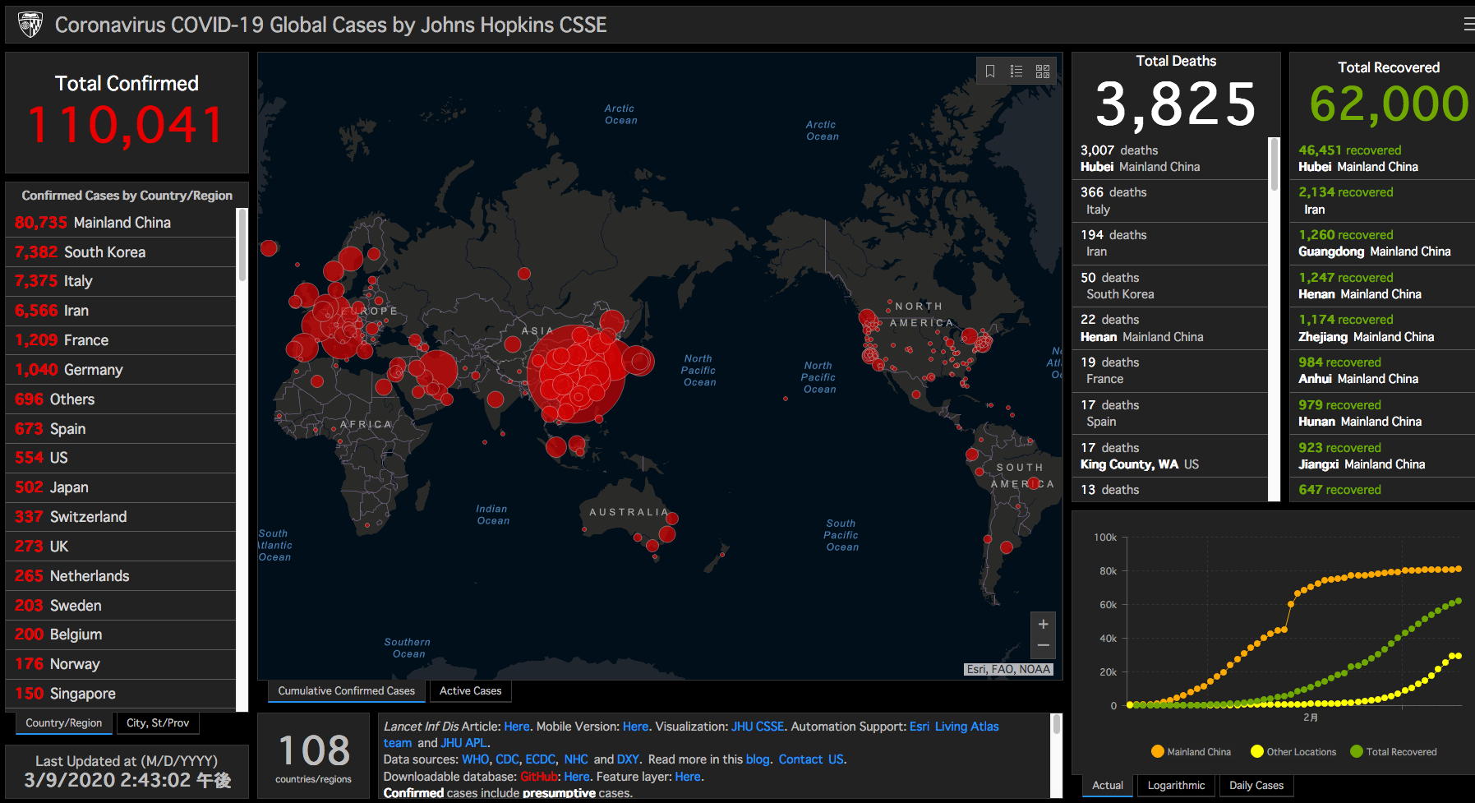Viewport: 1475px width, 803px height.
Task: Open the ECDC data source link
Action: click(540, 759)
